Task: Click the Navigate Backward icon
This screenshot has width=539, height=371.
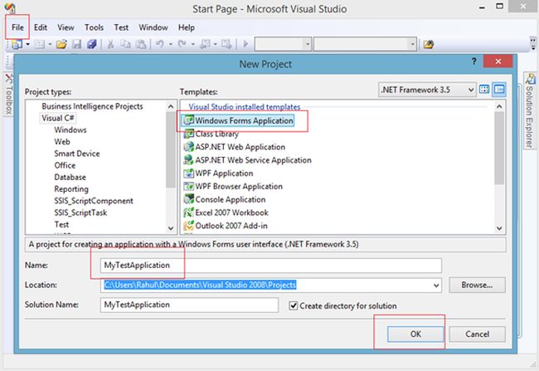Action: click(205, 44)
